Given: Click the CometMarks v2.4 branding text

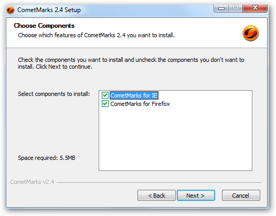Looking at the screenshot, I should [x=32, y=182].
